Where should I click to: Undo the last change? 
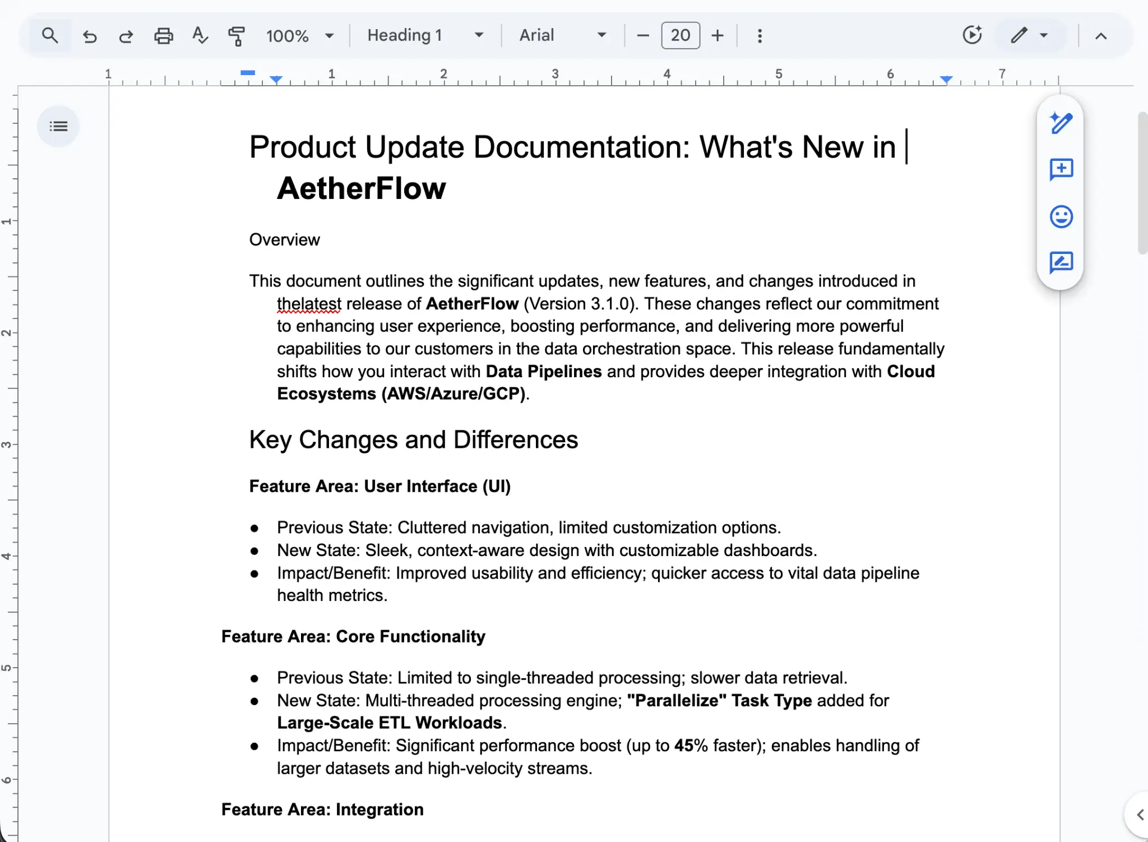click(90, 35)
